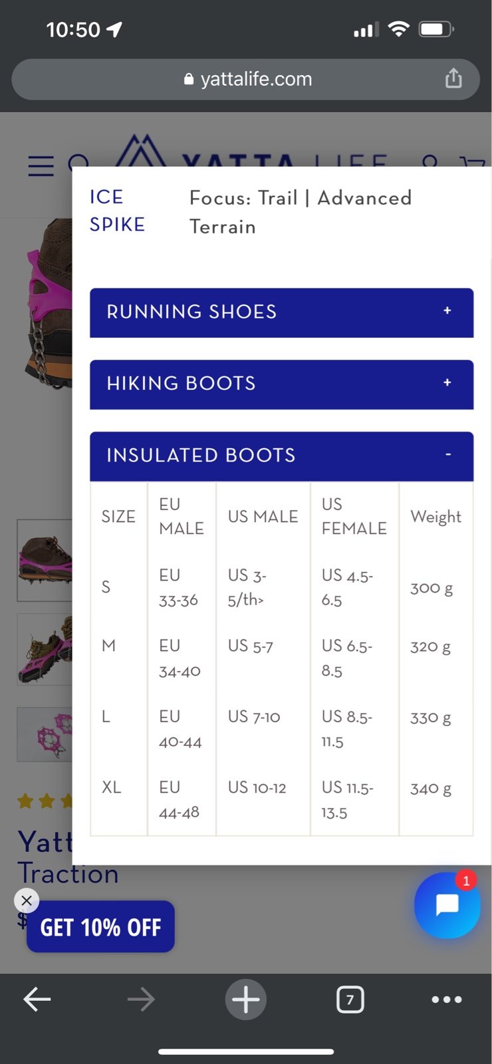Screen dimensions: 492x1064
Task: Open the hamburger menu icon
Action: 41,166
